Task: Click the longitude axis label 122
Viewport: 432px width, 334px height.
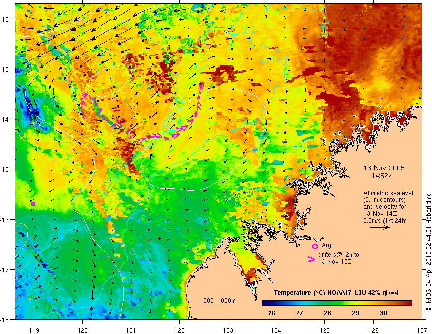Action: 180,330
